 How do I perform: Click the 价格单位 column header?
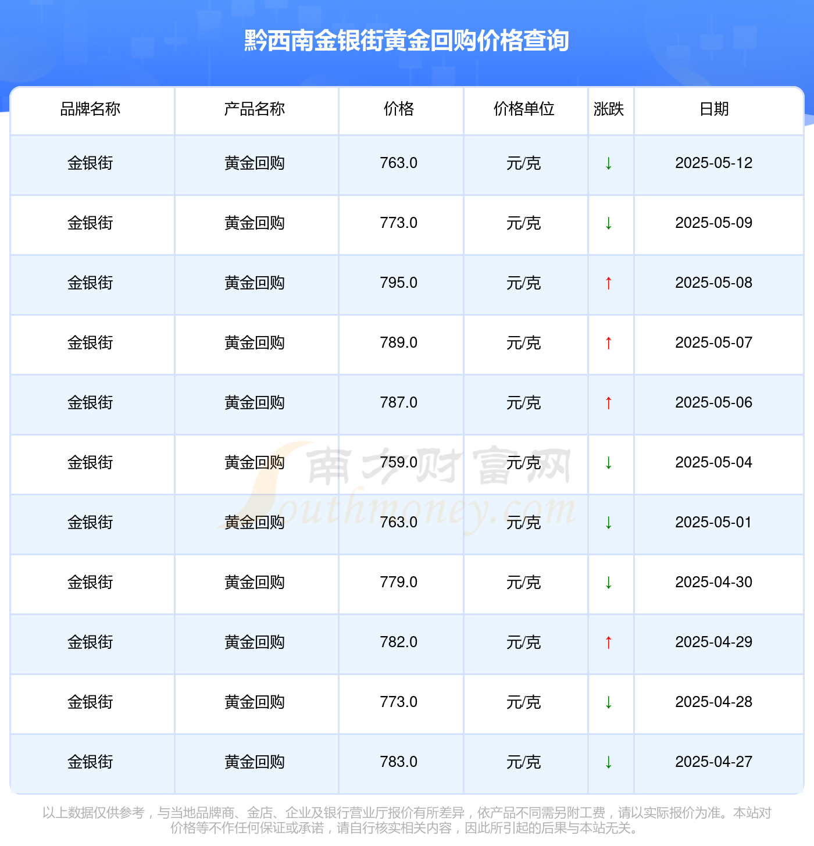(524, 109)
